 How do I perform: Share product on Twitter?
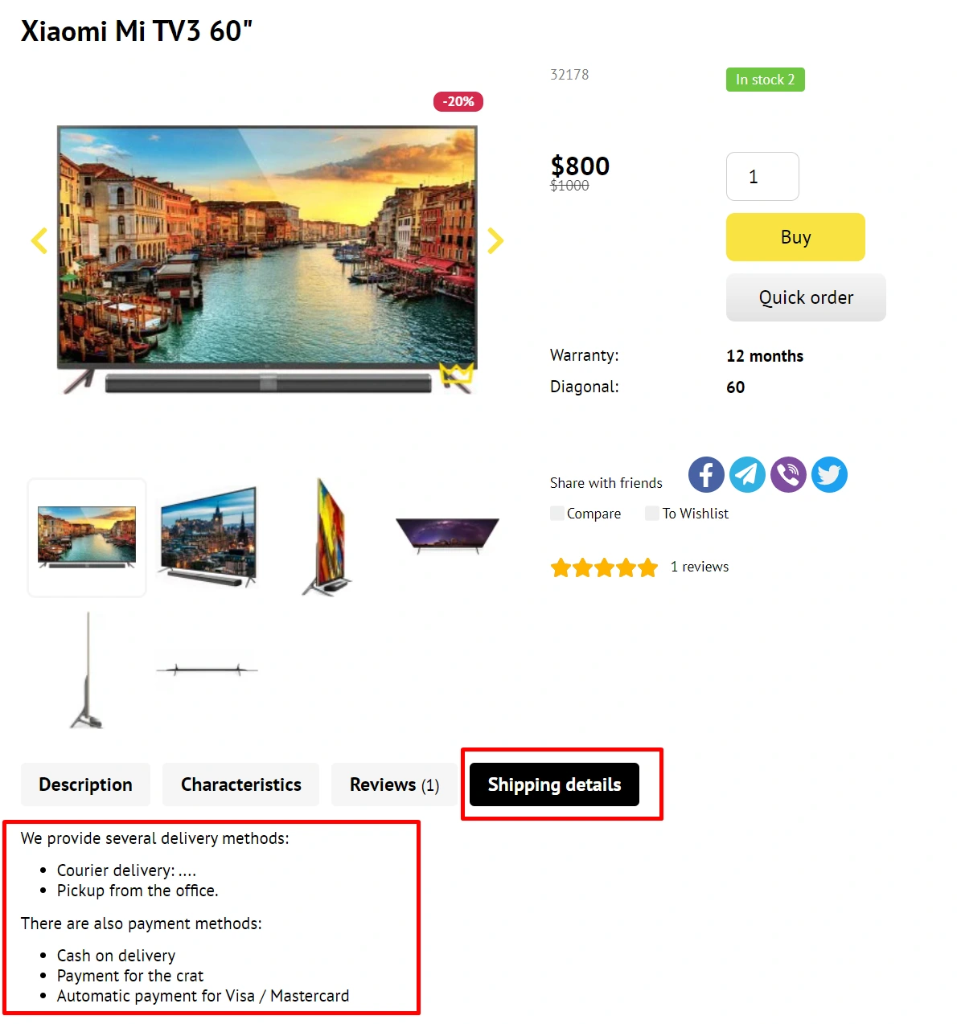(829, 475)
